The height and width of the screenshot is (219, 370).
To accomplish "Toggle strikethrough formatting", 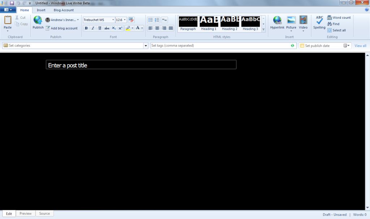I will click(107, 28).
